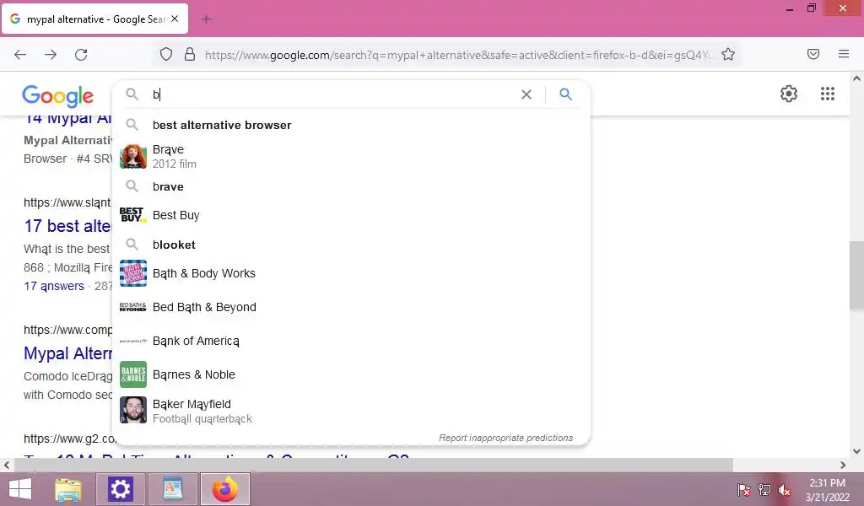Choose the lowercase brave suggestion
Image resolution: width=864 pixels, height=506 pixels.
[351, 186]
